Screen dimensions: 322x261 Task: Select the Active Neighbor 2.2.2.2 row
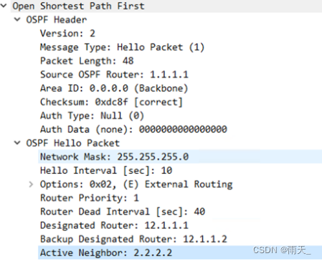pyautogui.click(x=180, y=252)
